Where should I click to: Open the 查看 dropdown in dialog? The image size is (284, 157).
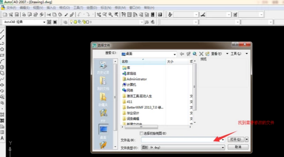click(x=227, y=54)
